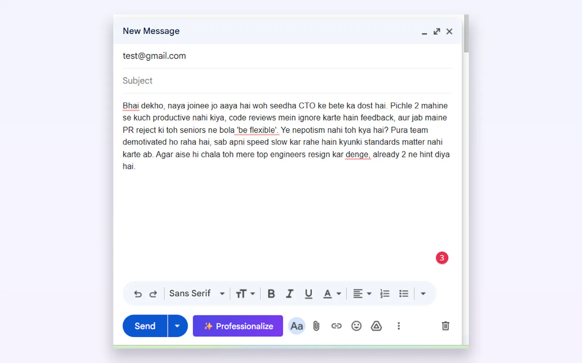Viewport: 582px width, 363px height.
Task: Toggle italic formatting
Action: [x=290, y=294]
